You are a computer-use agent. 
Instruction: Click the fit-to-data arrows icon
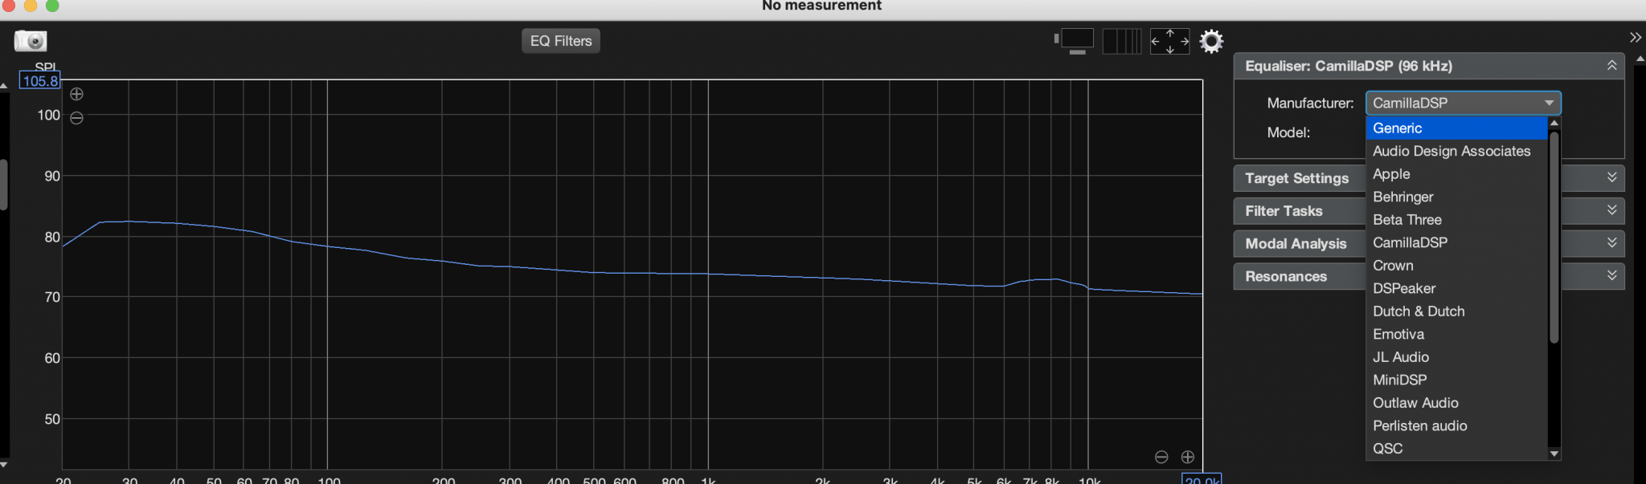coord(1169,41)
